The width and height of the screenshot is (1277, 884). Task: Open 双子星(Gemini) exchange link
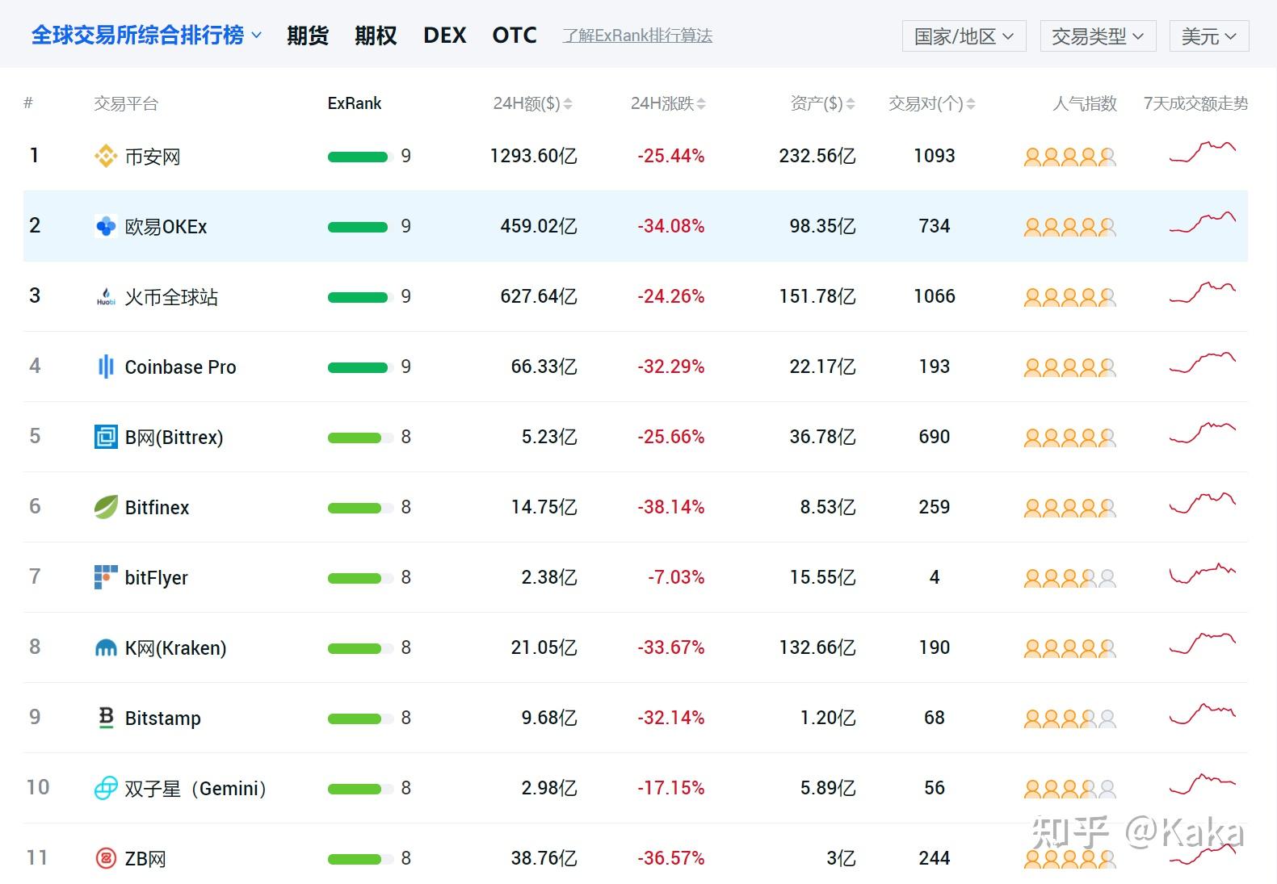point(195,789)
